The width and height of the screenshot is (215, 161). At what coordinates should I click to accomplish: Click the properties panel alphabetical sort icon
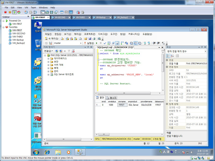(172, 56)
